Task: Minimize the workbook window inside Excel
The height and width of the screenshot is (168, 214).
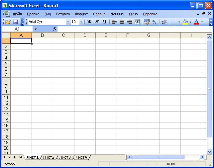Action: coord(198,14)
